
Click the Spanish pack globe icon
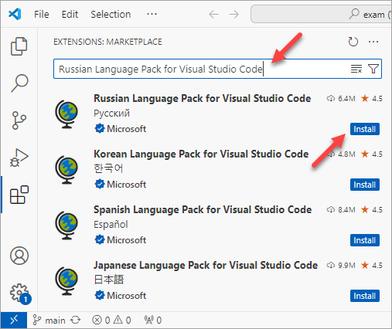[66, 226]
